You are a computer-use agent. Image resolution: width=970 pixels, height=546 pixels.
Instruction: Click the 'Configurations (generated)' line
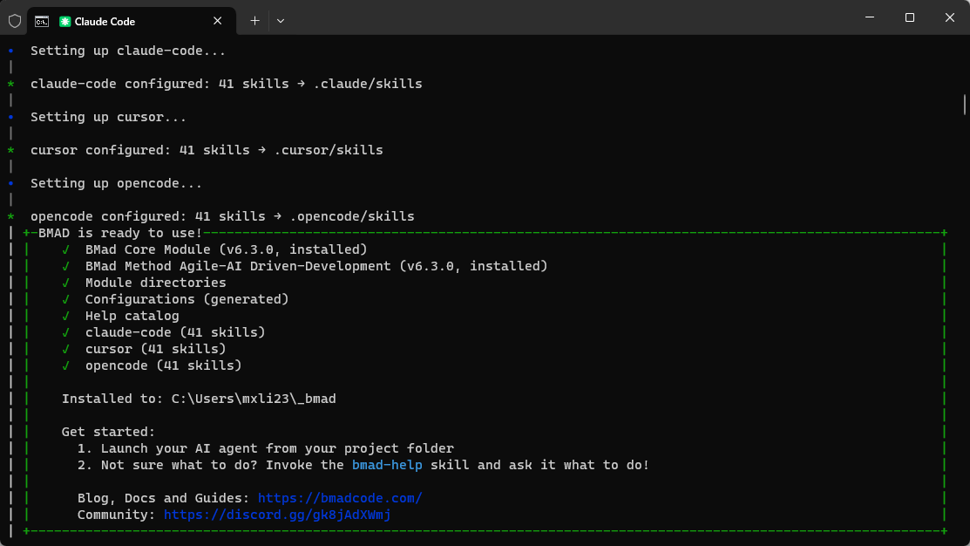point(187,300)
